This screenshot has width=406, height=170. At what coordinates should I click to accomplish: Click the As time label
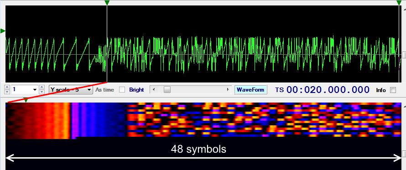104,90
